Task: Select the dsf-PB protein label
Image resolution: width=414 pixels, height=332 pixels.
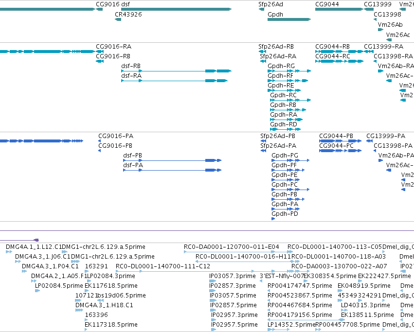Action: [132, 156]
